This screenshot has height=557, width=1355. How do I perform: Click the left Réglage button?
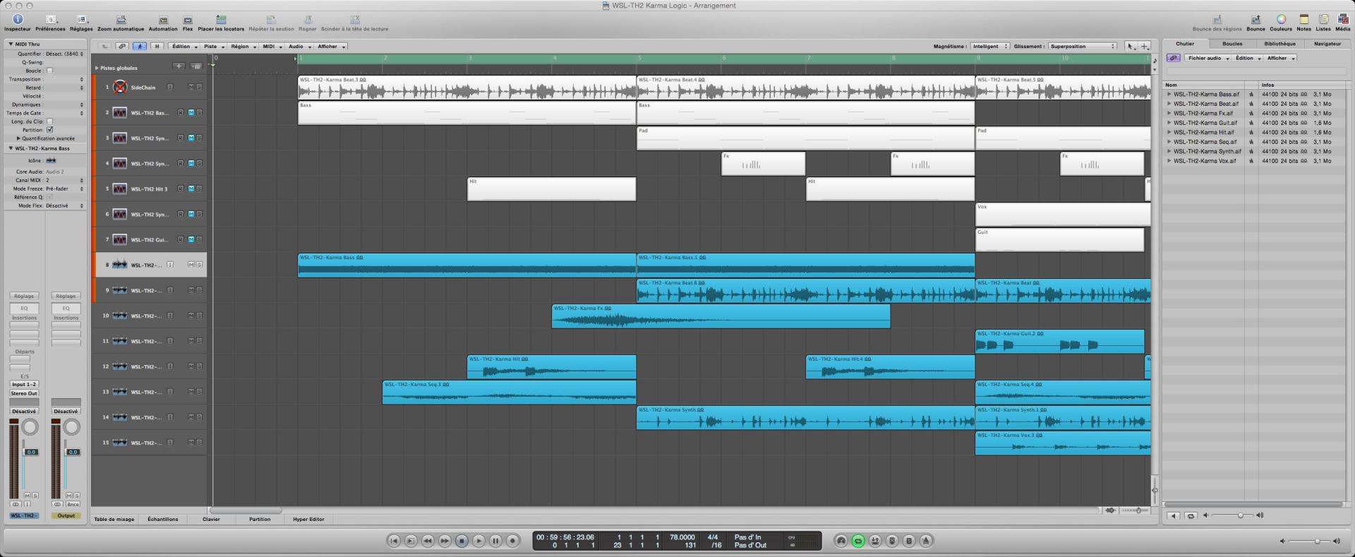pos(24,296)
